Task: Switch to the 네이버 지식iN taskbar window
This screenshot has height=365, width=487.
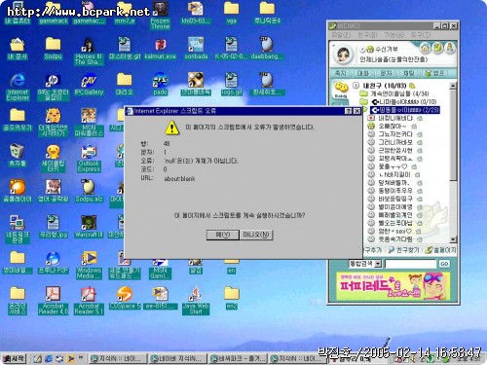Action: pos(178,359)
